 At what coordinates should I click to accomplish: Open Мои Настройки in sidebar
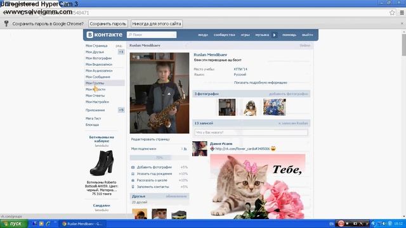click(x=97, y=102)
